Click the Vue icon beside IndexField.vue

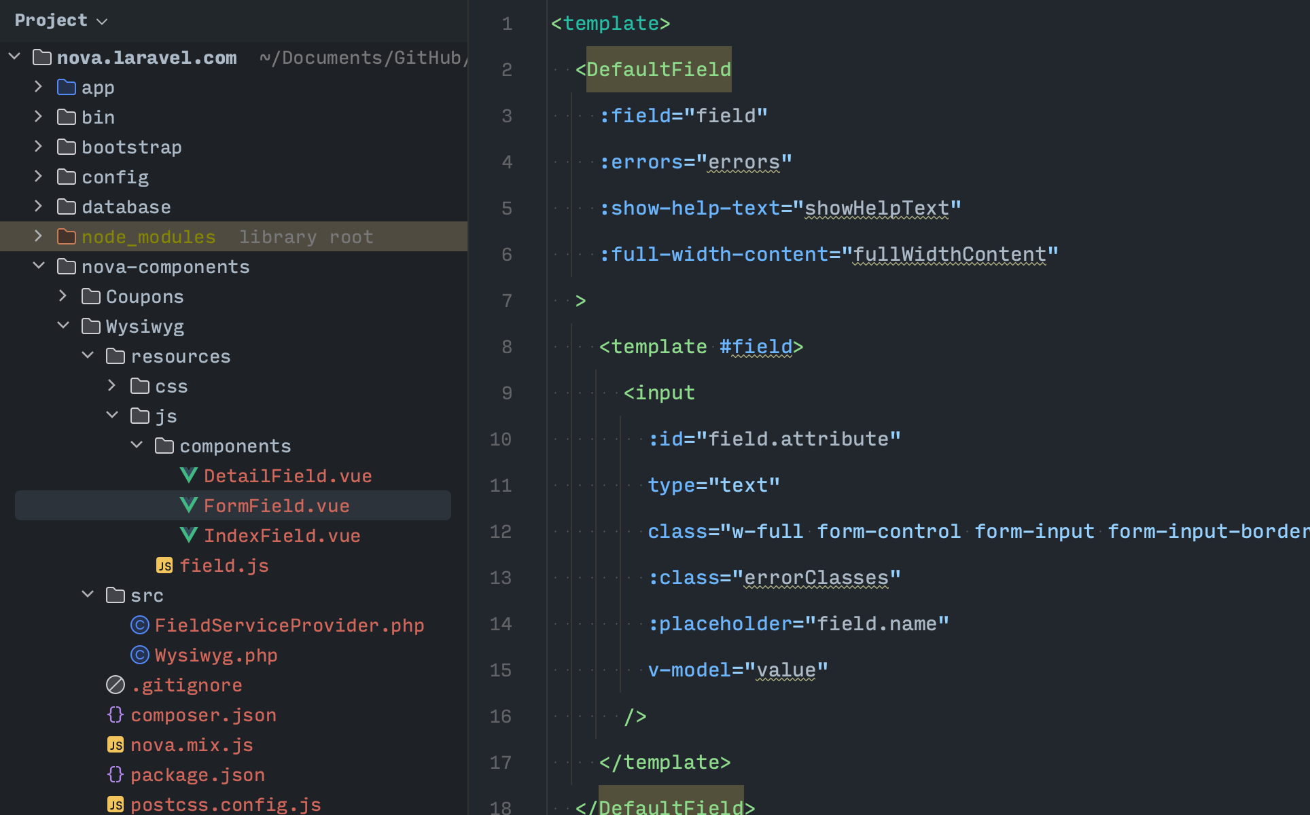pyautogui.click(x=190, y=535)
